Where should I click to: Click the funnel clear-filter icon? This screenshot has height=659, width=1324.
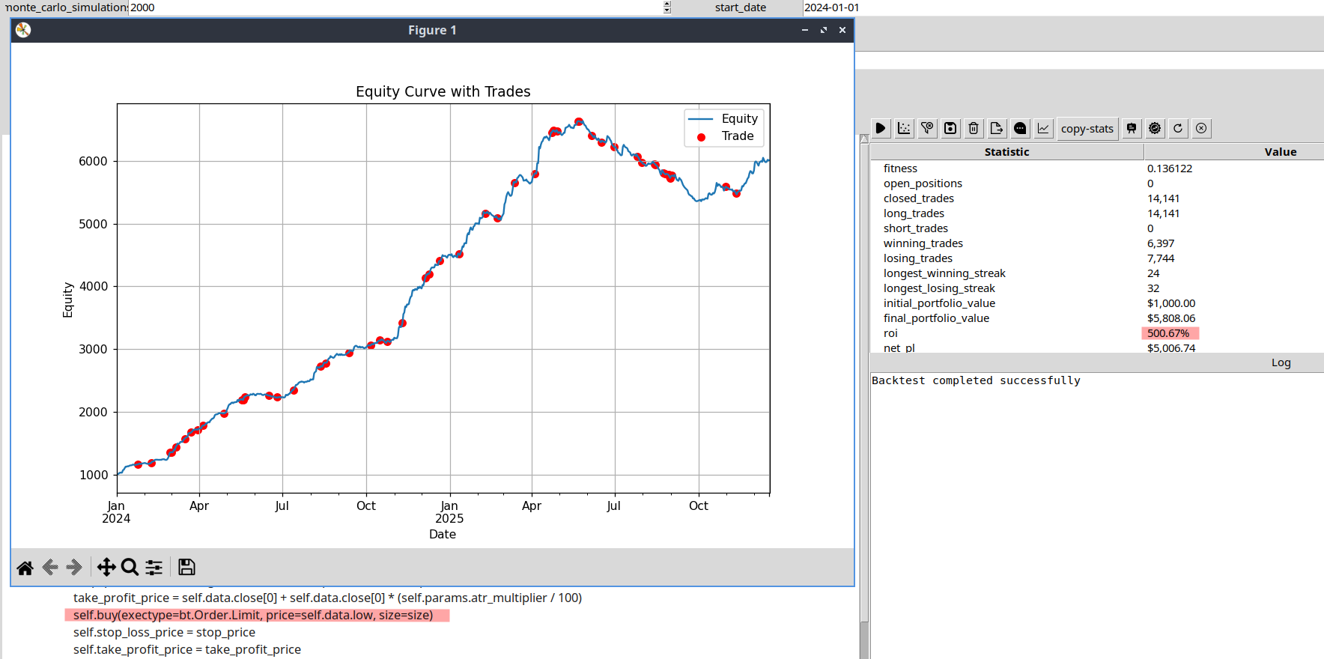coord(927,128)
